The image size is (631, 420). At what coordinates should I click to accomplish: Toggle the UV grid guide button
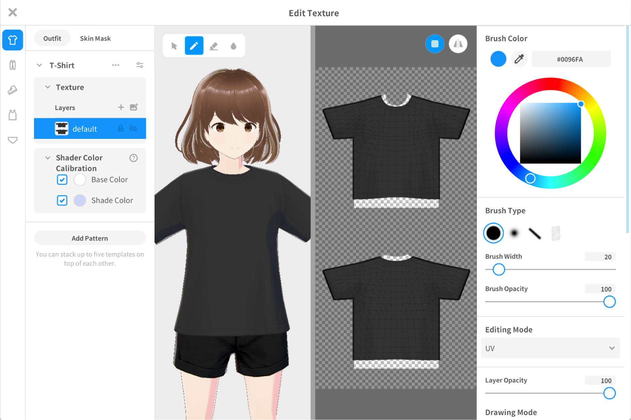coord(435,44)
